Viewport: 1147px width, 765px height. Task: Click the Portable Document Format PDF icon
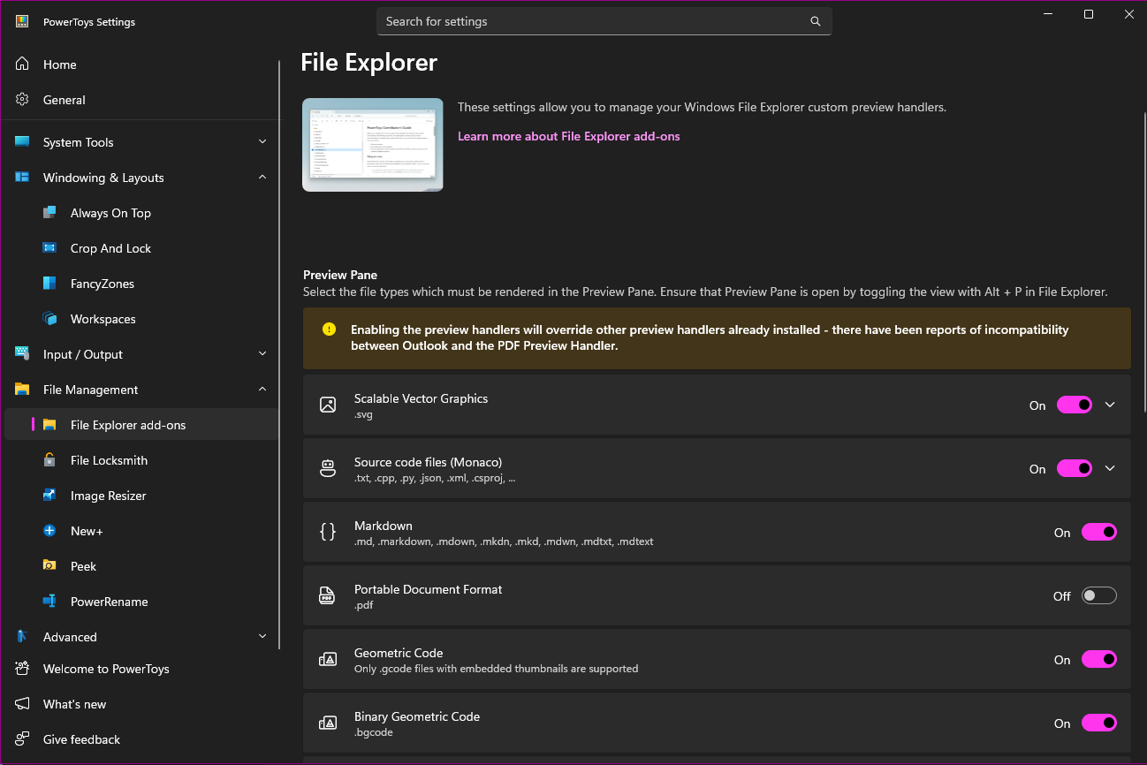328,596
